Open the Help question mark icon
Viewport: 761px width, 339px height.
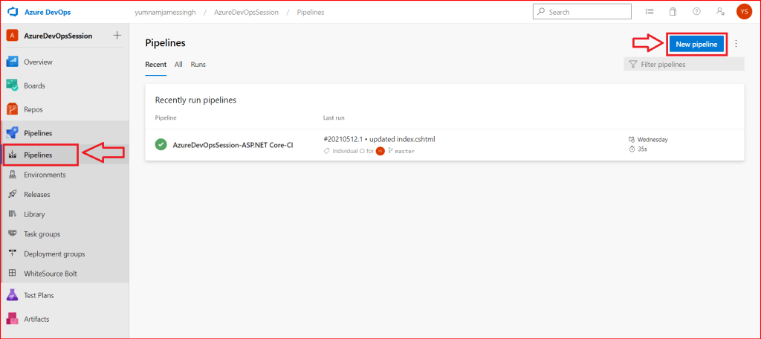(x=696, y=12)
